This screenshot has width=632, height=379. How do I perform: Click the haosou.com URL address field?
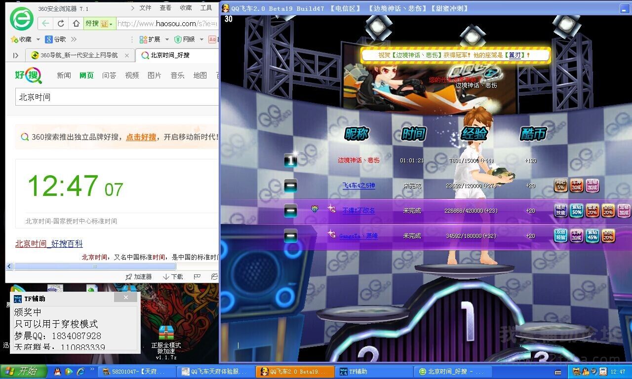click(167, 24)
